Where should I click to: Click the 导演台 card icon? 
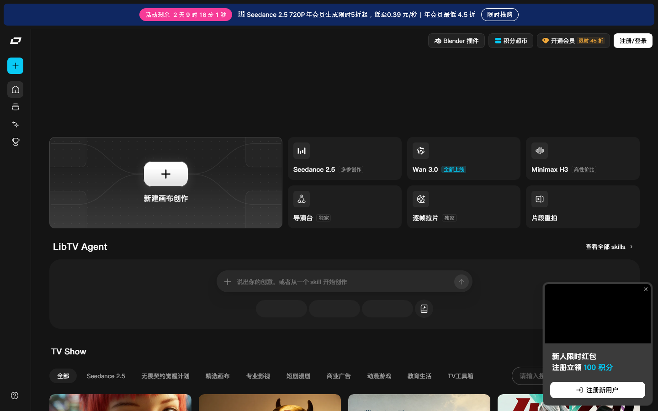coord(302,199)
